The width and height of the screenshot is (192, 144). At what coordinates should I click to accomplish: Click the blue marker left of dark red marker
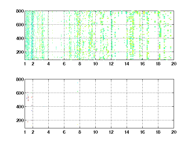tap(27, 98)
